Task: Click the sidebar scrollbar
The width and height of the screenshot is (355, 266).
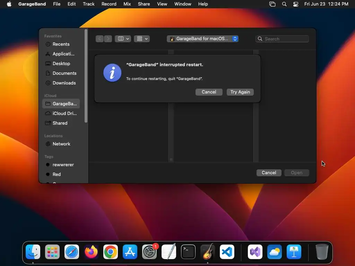Action: click(86, 76)
